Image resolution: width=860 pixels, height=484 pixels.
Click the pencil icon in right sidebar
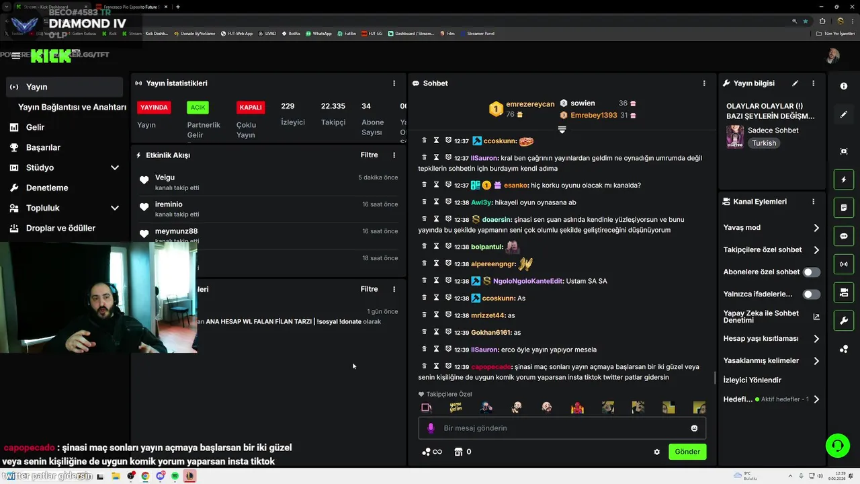[x=844, y=114]
